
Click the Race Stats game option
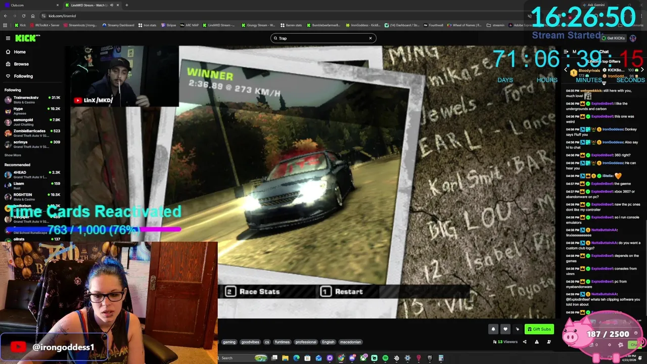253,292
